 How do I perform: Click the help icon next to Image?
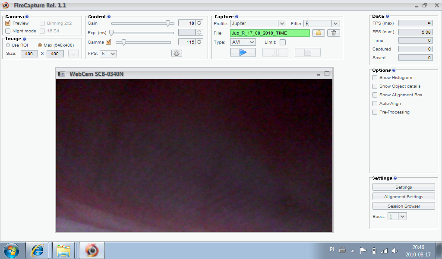click(x=24, y=39)
